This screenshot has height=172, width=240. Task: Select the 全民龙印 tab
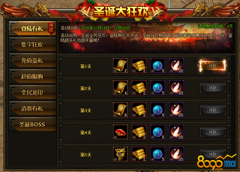(x=32, y=92)
